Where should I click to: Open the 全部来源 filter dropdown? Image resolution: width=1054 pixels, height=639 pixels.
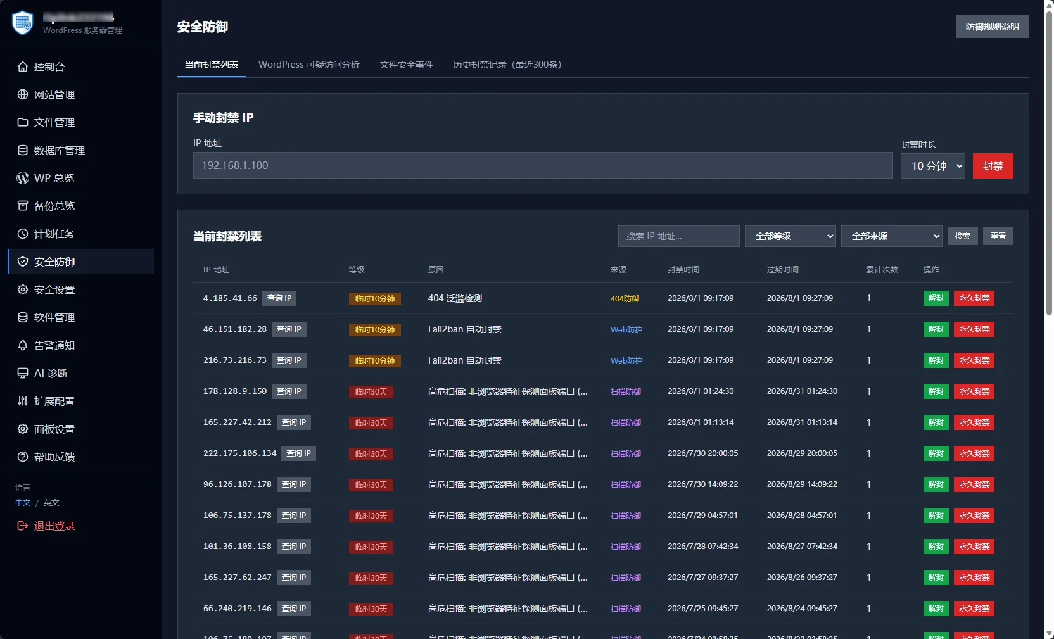click(x=892, y=236)
